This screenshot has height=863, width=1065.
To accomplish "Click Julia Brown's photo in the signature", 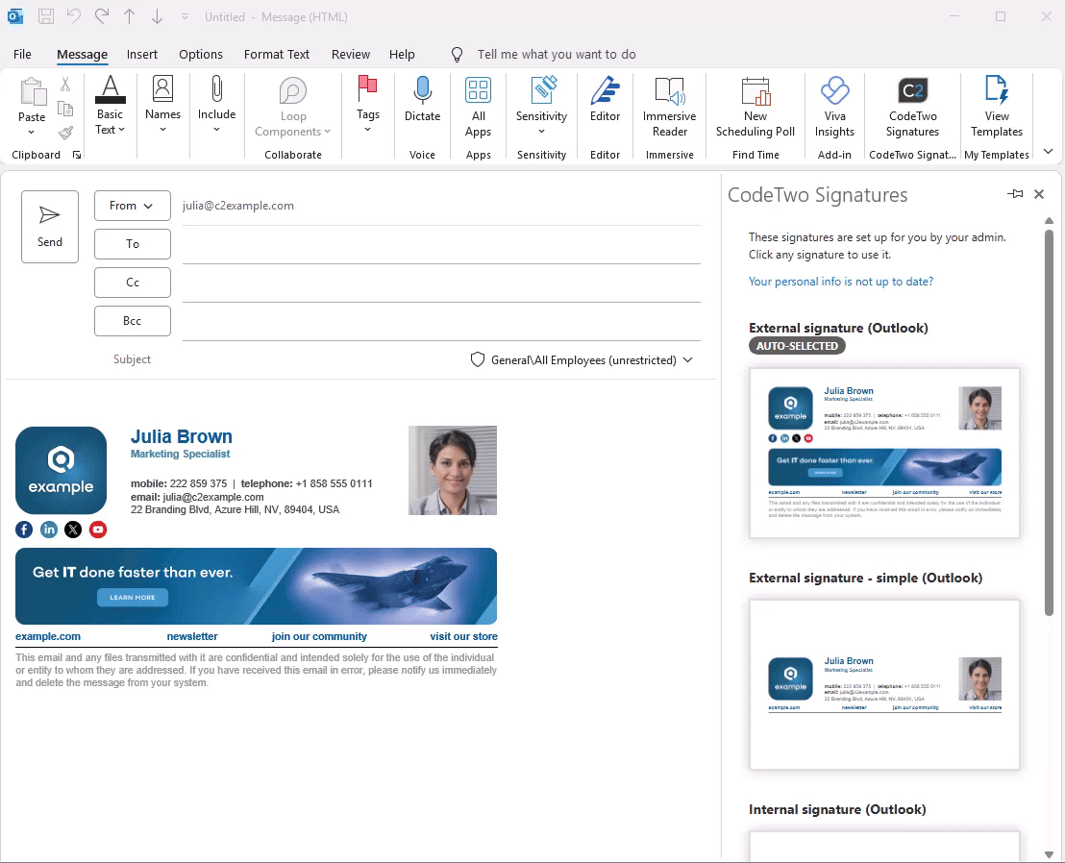I will [453, 470].
